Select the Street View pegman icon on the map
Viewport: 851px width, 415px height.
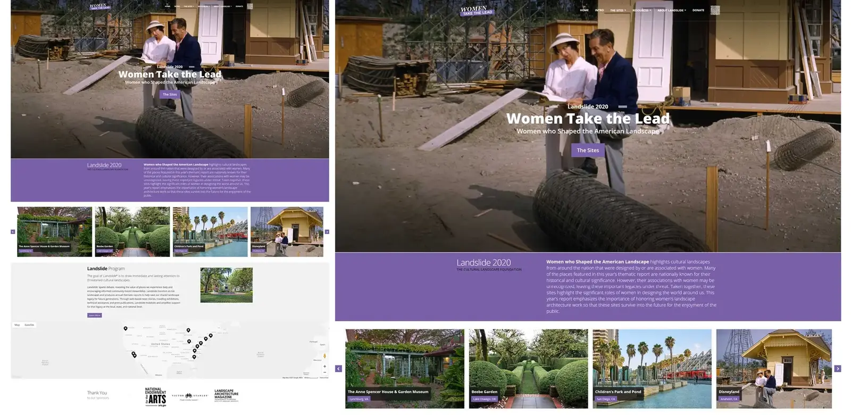point(324,356)
